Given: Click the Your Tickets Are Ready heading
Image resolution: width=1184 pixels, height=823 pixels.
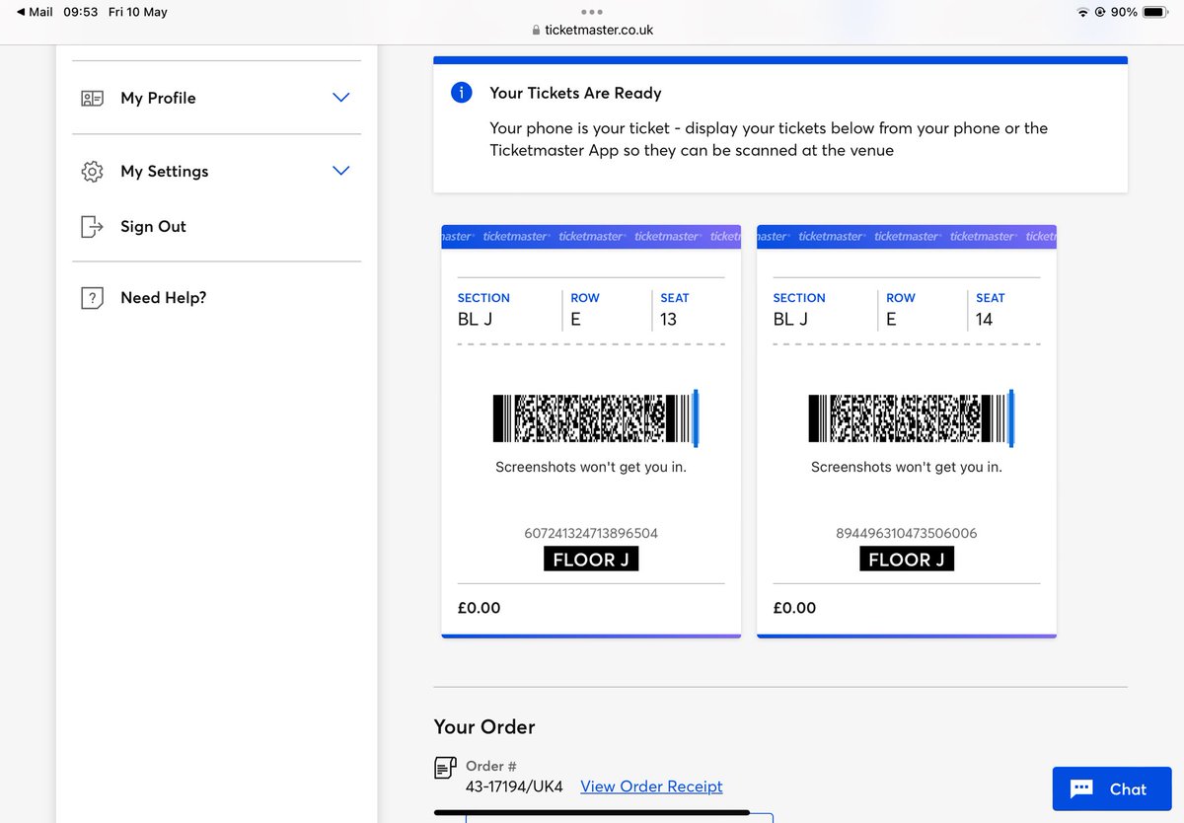Looking at the screenshot, I should point(575,93).
